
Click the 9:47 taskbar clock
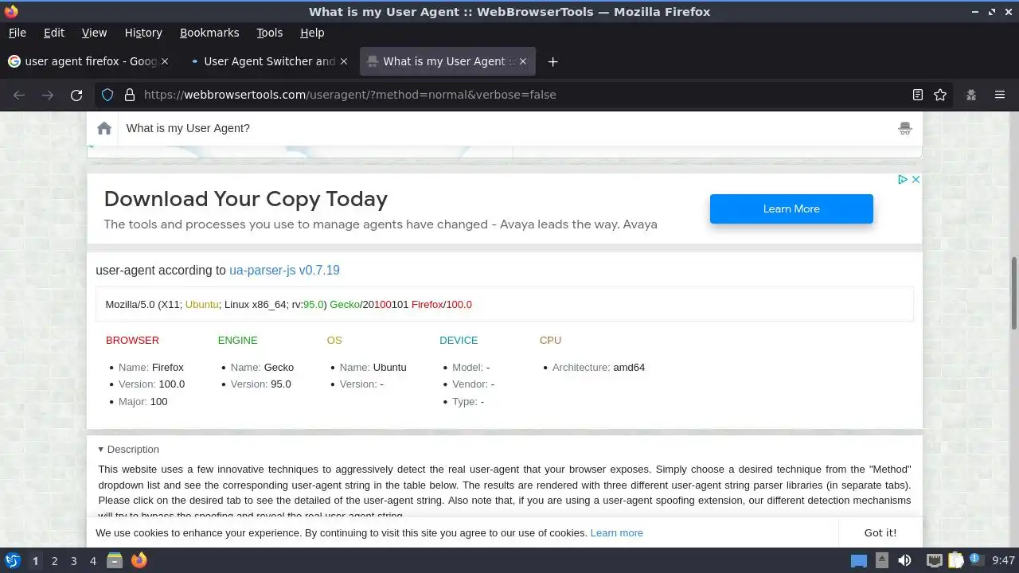pos(1003,561)
